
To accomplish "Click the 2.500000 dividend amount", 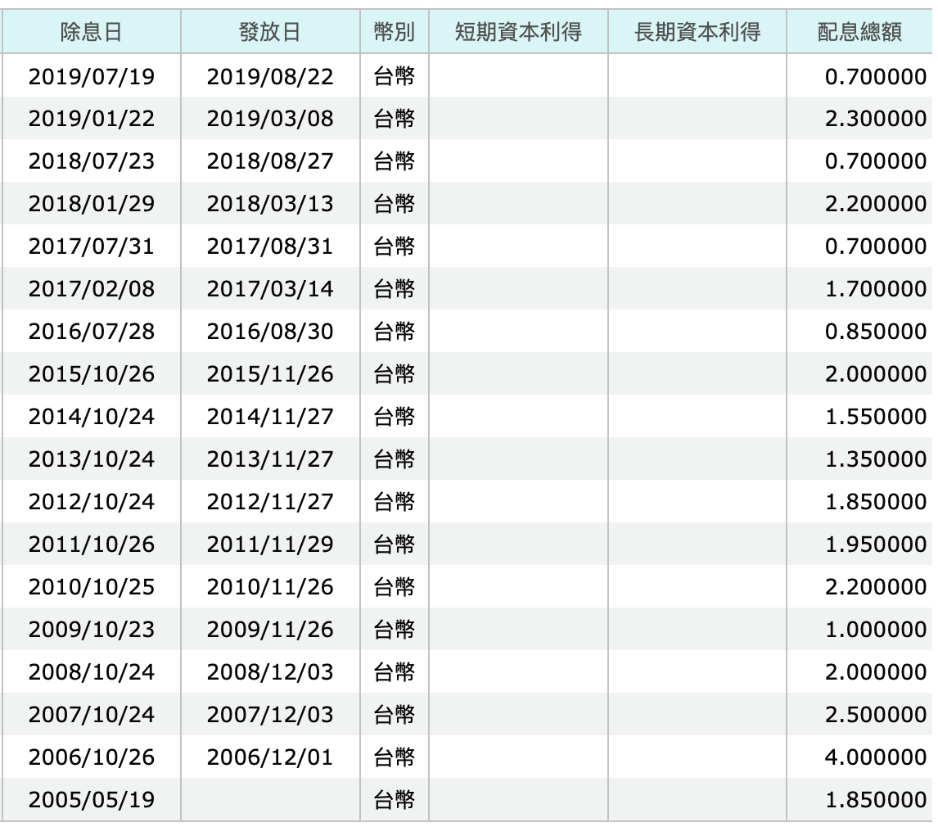I will (876, 714).
